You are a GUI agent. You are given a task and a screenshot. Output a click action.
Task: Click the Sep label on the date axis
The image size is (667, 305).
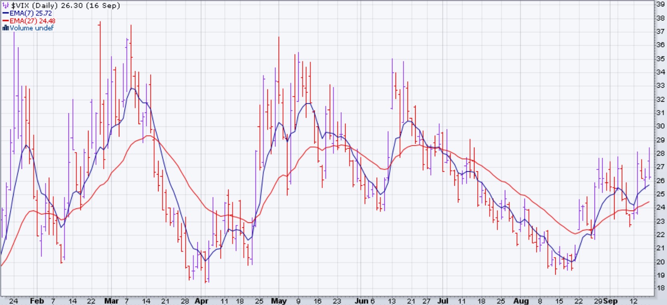(x=611, y=301)
